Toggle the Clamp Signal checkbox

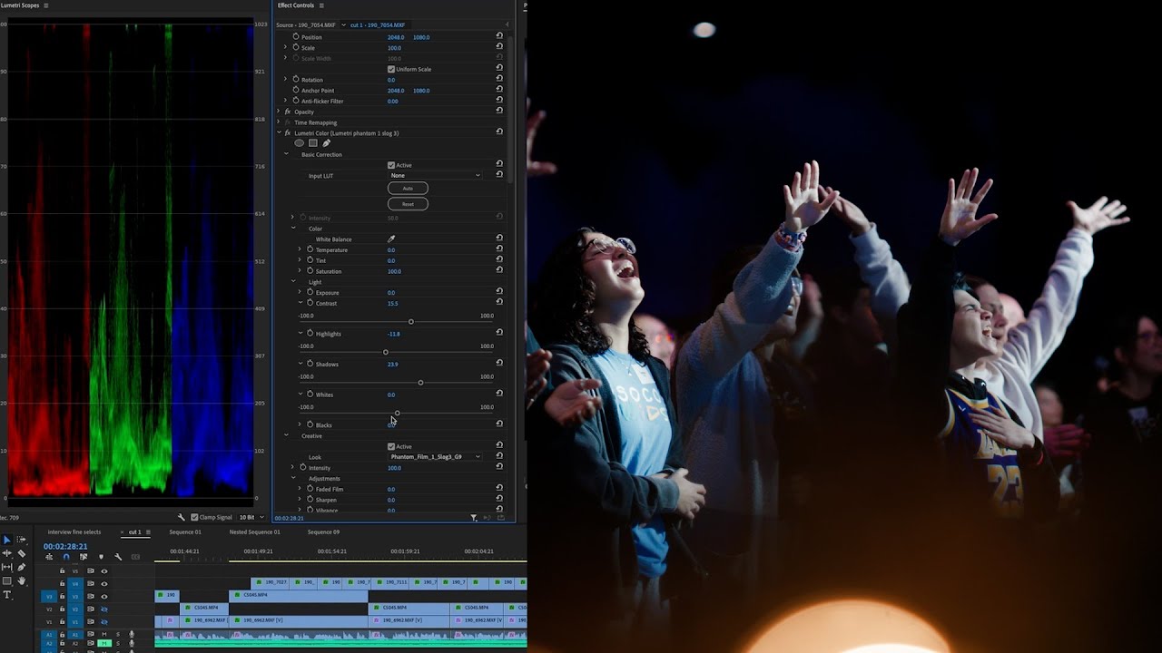pyautogui.click(x=194, y=517)
